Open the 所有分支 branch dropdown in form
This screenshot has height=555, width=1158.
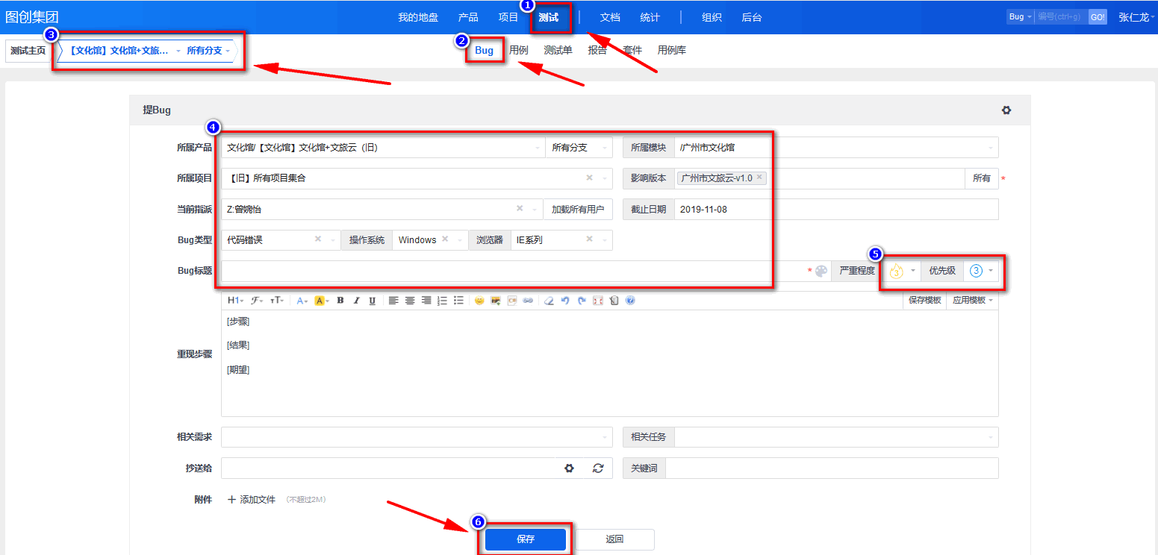pos(579,148)
